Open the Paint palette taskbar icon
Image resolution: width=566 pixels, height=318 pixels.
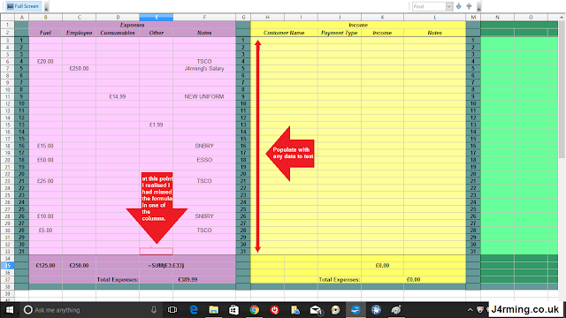(396, 310)
